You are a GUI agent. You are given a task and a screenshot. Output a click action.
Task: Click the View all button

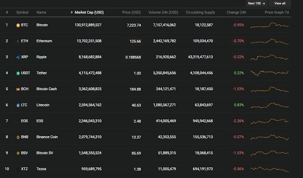(x=280, y=3)
